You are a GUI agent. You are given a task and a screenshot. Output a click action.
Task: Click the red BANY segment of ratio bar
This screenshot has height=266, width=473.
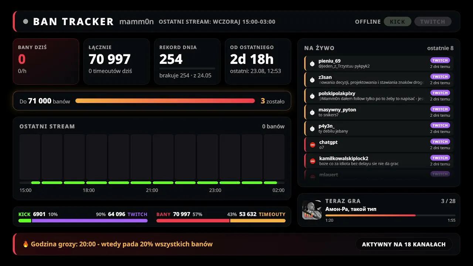tap(193, 221)
